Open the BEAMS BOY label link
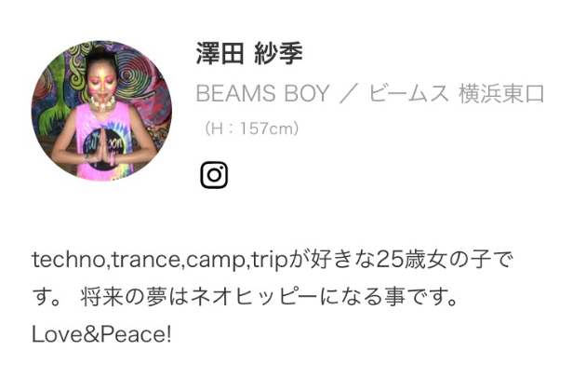586x378 pixels. click(262, 93)
